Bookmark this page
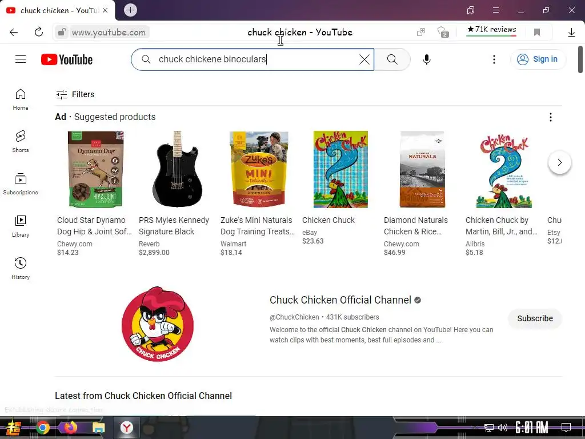The height and width of the screenshot is (439, 585). 537,32
